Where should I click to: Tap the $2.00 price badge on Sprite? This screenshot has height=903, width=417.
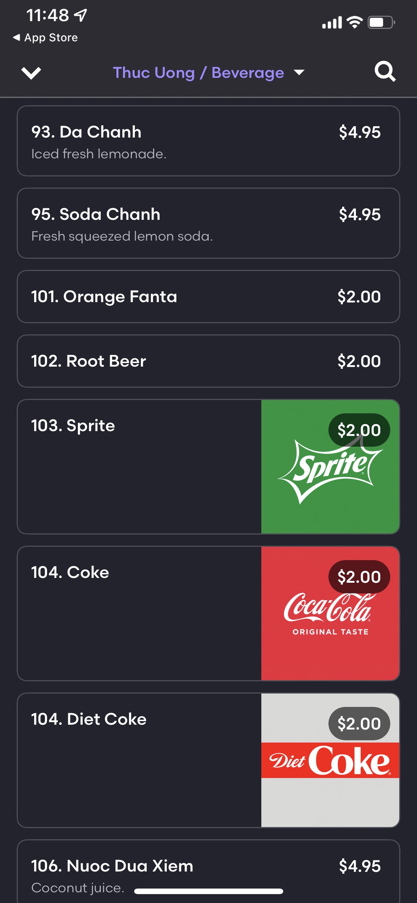tap(359, 430)
